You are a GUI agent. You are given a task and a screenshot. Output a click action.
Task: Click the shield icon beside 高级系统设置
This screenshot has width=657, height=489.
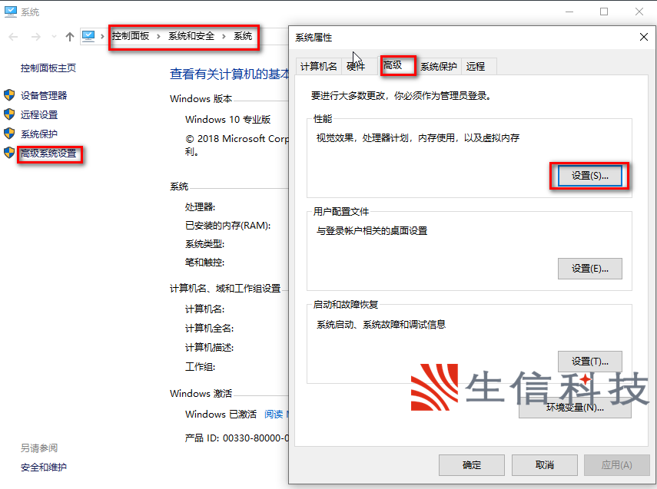[x=9, y=153]
